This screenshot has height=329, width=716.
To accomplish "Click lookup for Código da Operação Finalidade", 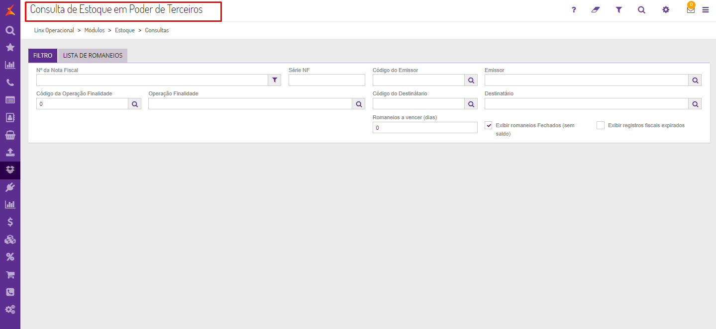I will click(x=134, y=103).
